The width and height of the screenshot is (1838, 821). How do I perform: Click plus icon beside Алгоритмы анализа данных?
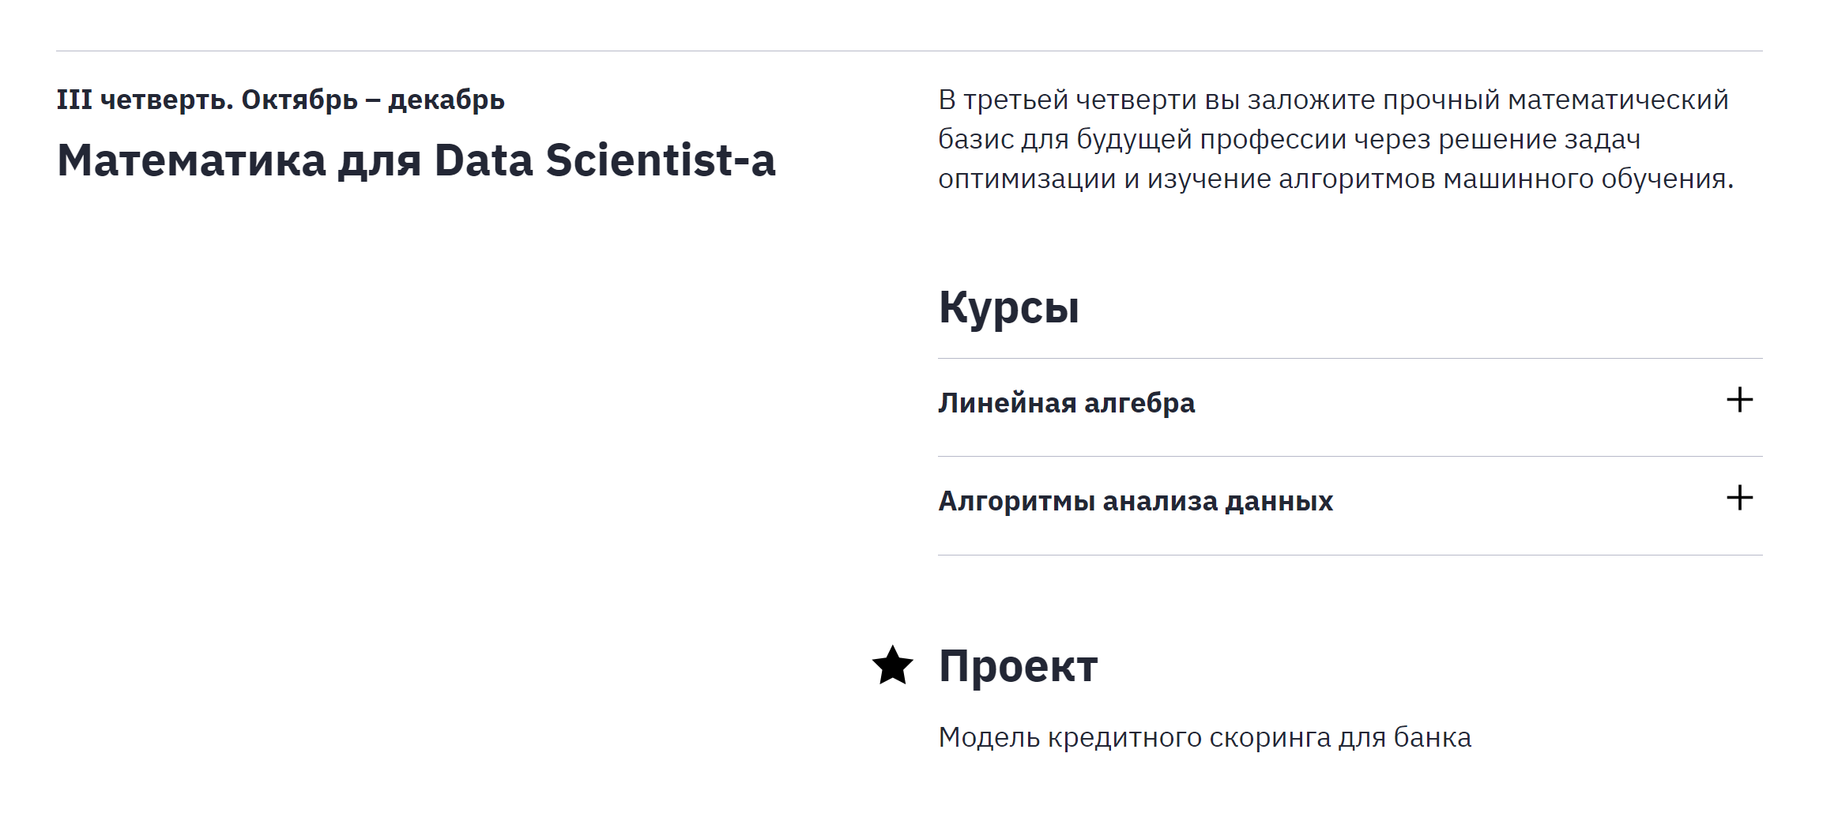pyautogui.click(x=1739, y=498)
